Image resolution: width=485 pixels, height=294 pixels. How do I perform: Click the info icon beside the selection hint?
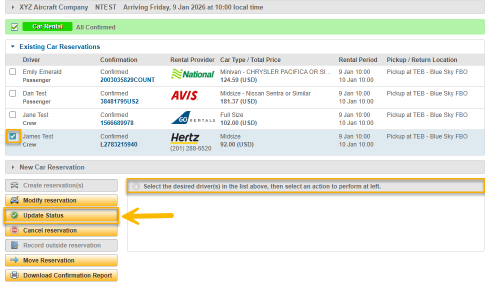(x=136, y=186)
